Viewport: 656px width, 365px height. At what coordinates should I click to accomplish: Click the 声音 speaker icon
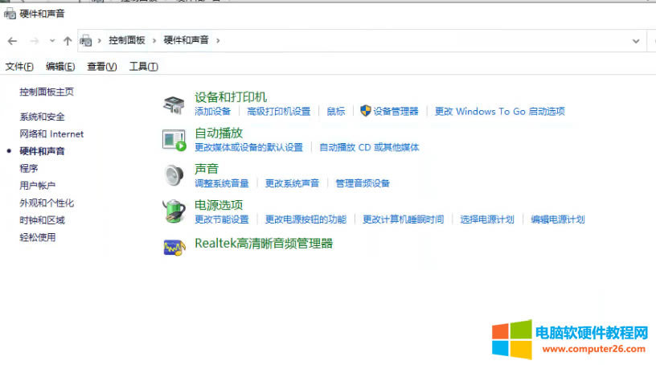[x=174, y=175]
